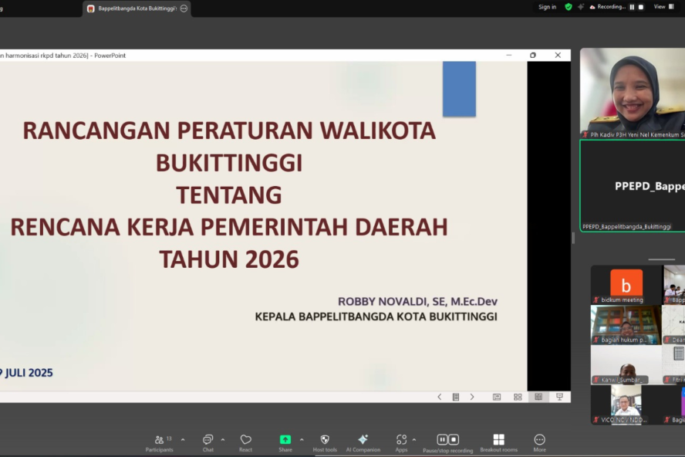This screenshot has height=457, width=685.
Task: Open the React emoji menu
Action: coord(246,442)
